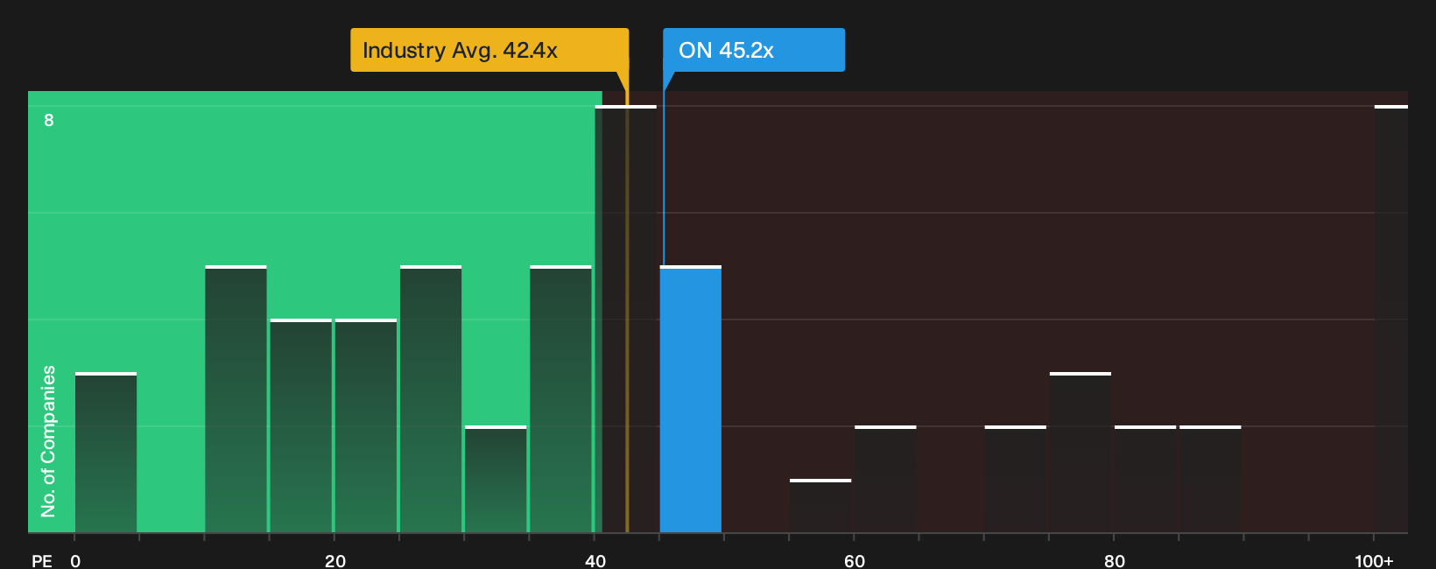1436x569 pixels.
Task: Click the x-axis label 0
Action: point(75,560)
